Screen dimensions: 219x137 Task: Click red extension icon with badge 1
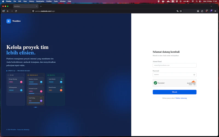tap(207, 11)
